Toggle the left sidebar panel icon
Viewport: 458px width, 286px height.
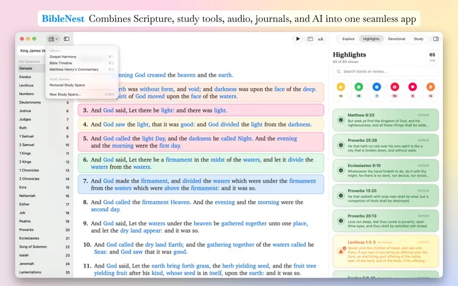66,39
